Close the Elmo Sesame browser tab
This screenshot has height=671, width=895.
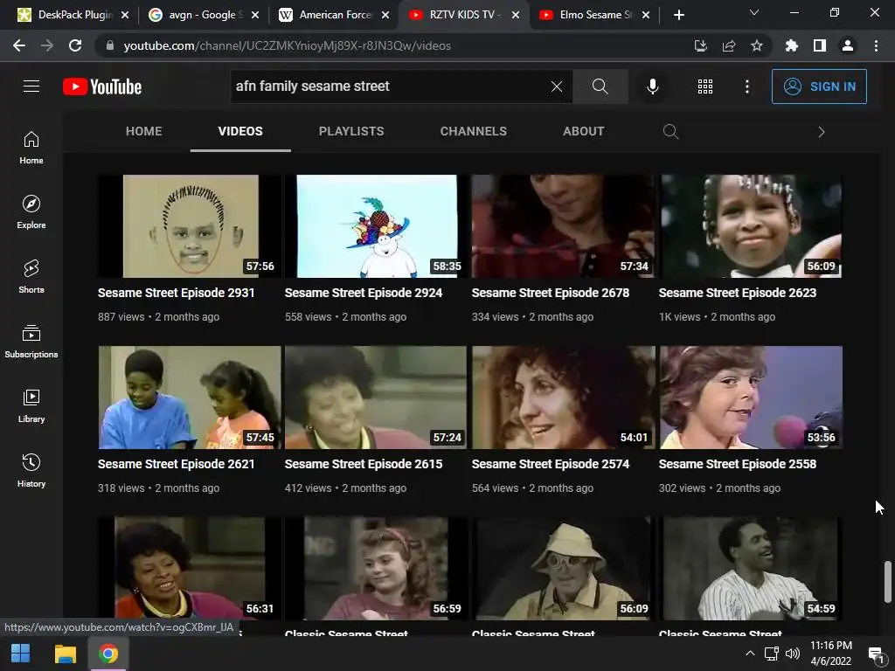(x=646, y=15)
